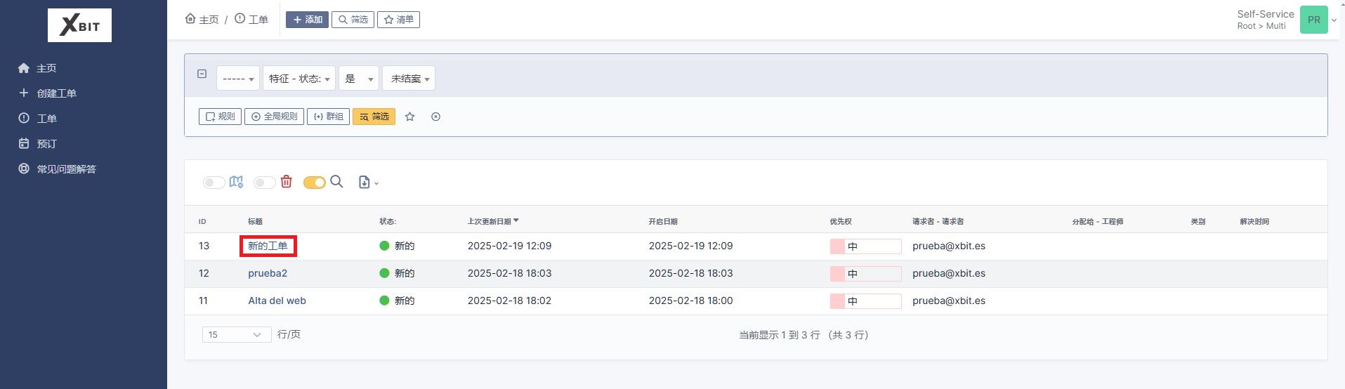Open 工单 in the sidebar
Image resolution: width=1345 pixels, height=389 pixels.
click(37, 119)
